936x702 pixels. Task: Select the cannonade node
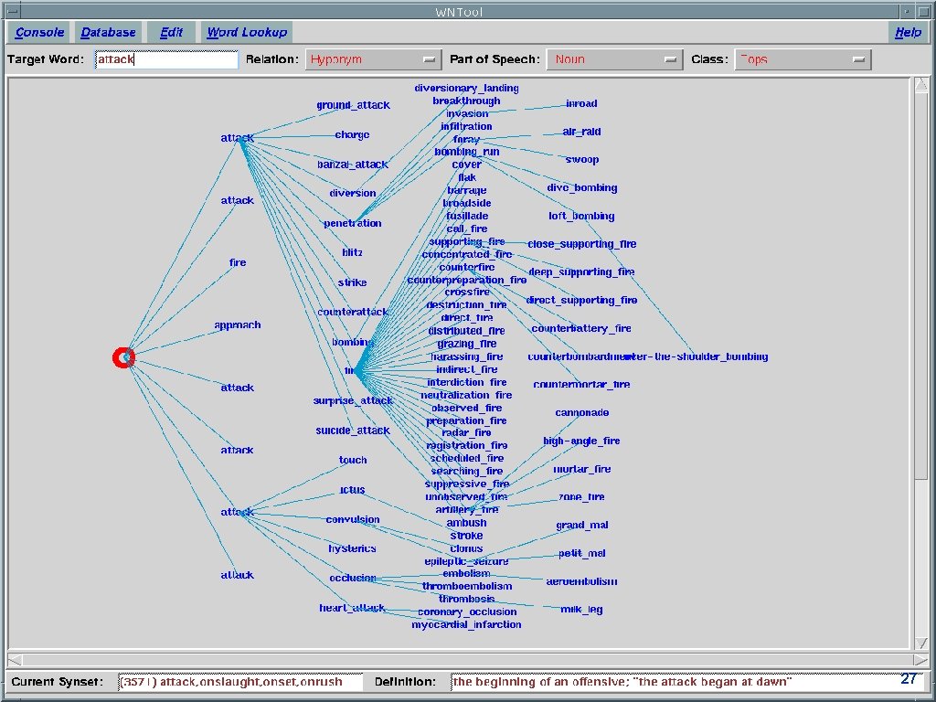[x=582, y=412]
